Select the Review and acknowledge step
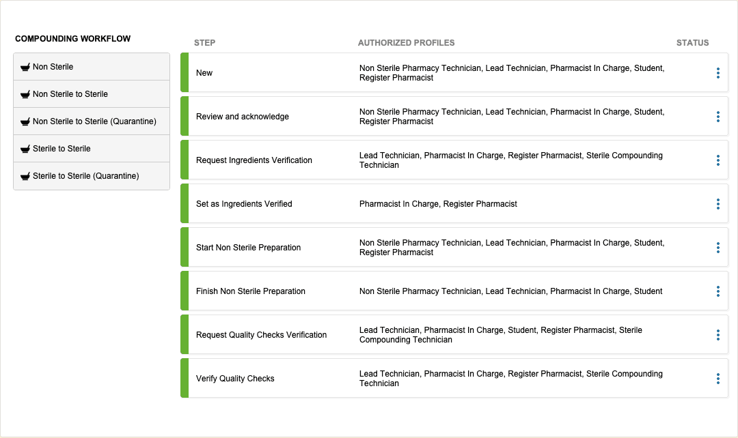738x438 pixels. tap(242, 117)
